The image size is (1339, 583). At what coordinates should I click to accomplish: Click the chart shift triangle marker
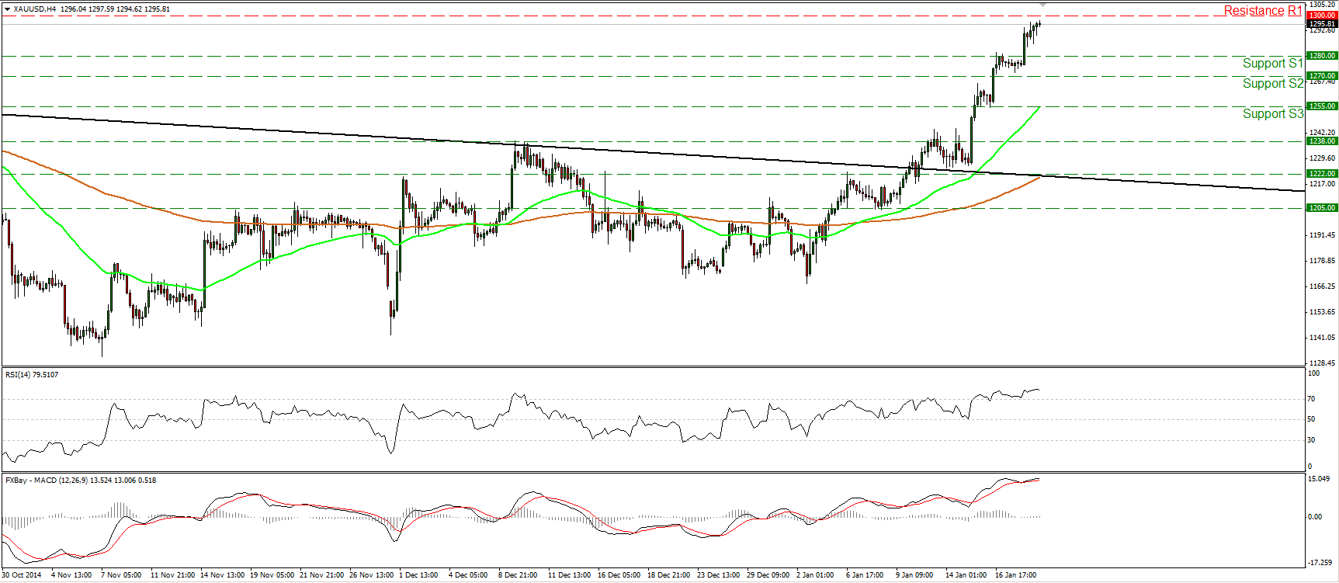pyautogui.click(x=1042, y=5)
